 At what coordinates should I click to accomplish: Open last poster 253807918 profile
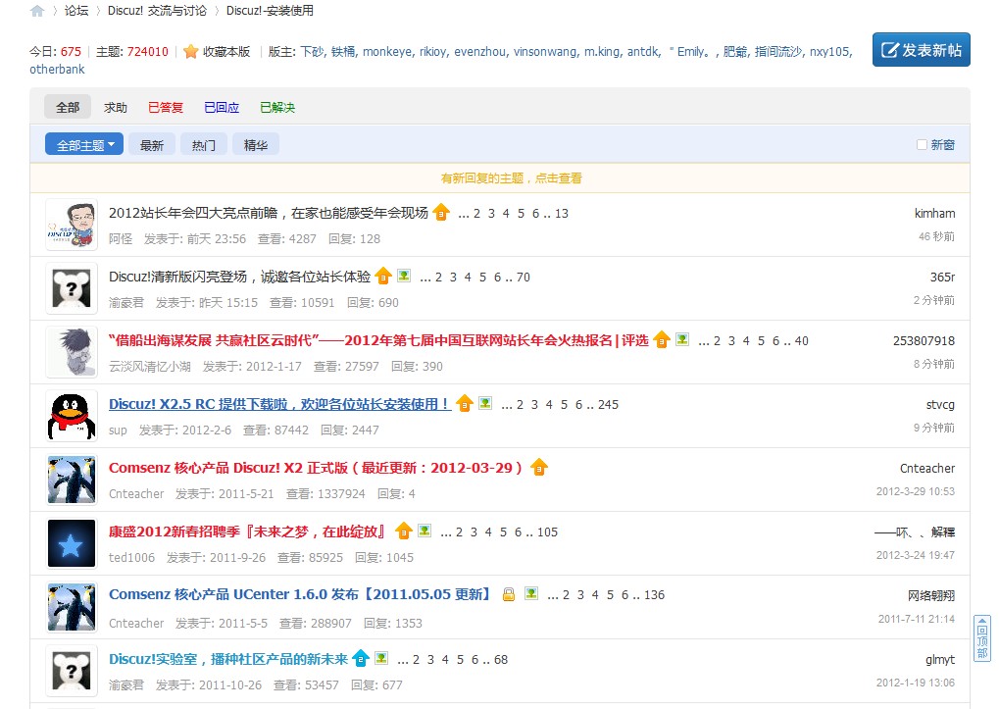coord(924,341)
